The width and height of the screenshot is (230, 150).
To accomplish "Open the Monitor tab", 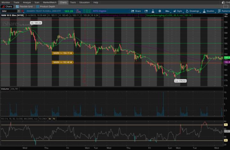I will [6, 2].
